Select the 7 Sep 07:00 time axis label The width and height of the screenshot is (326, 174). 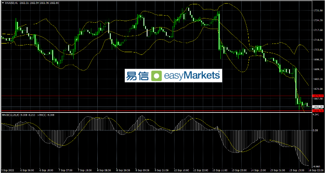click(x=66, y=170)
